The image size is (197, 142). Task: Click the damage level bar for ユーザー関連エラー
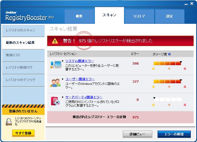167,81
